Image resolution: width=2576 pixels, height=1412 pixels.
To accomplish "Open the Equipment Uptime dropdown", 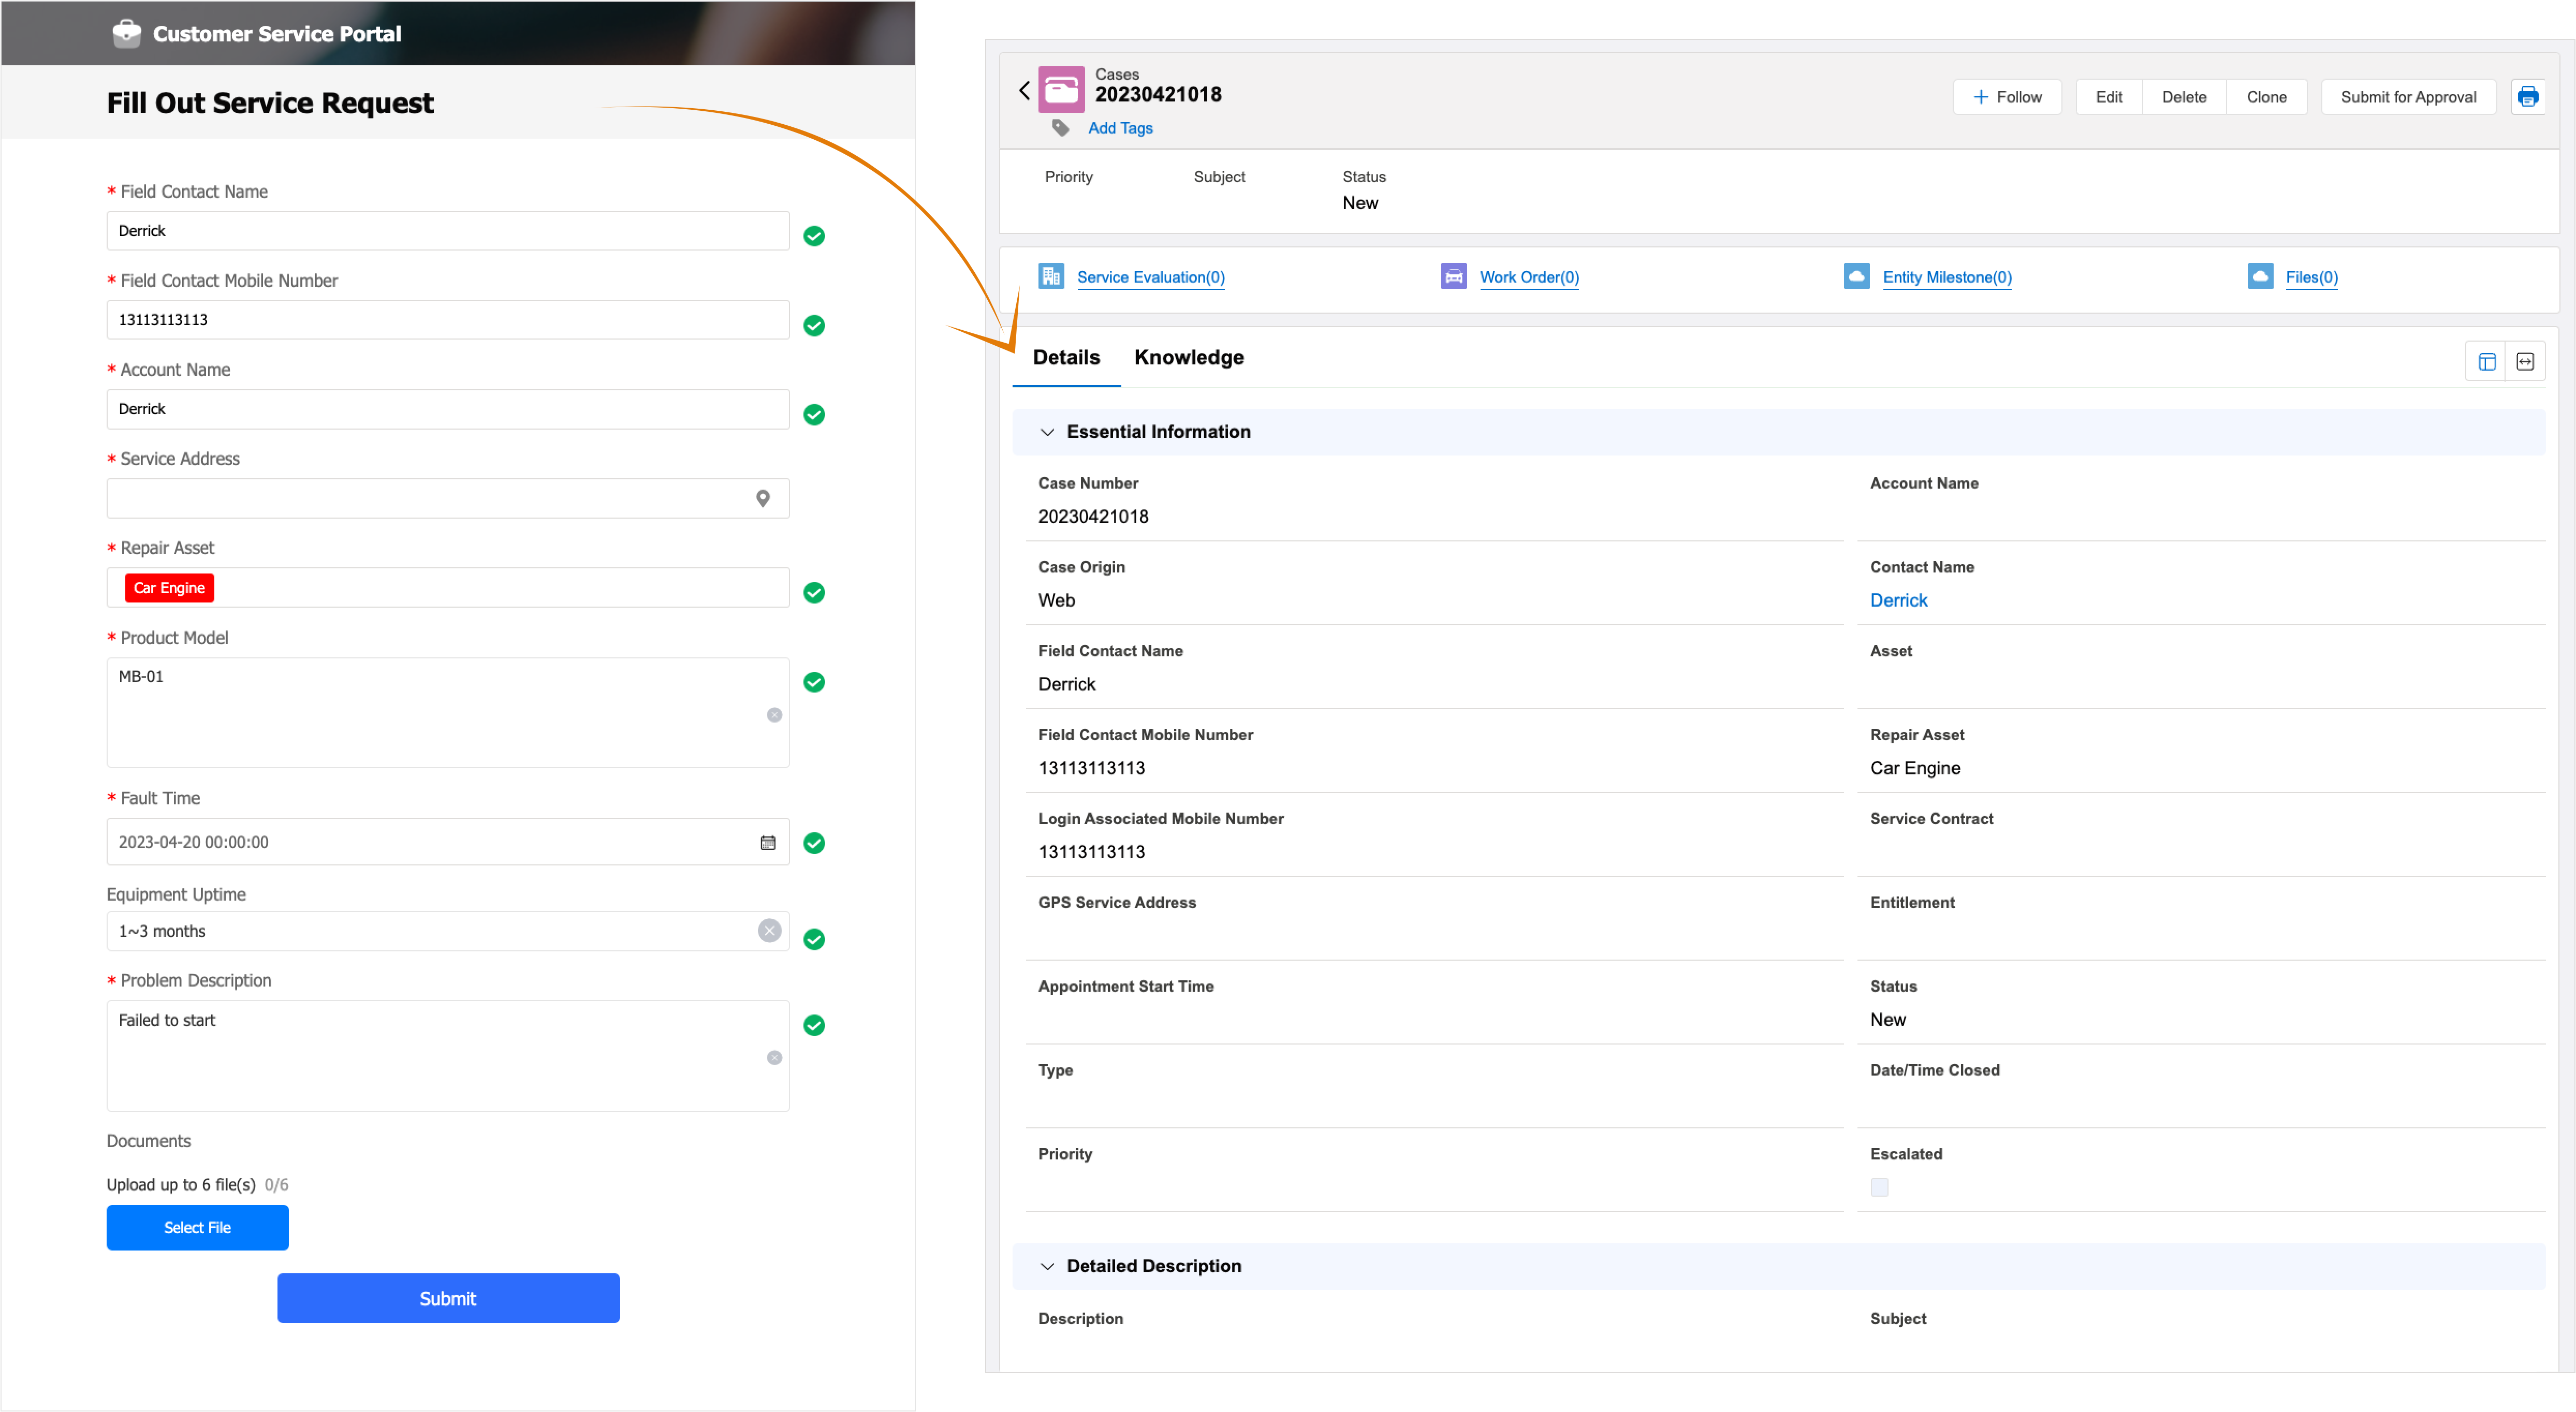I will (430, 930).
